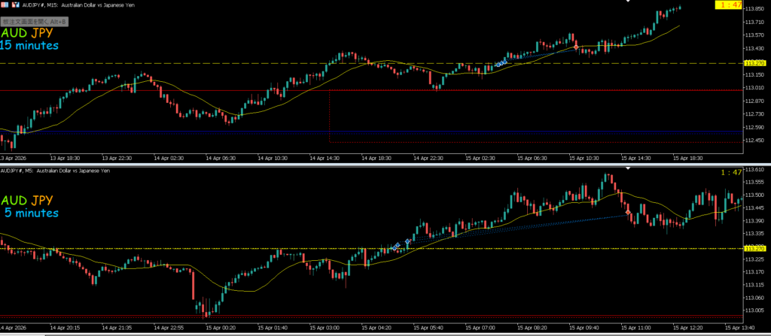This screenshot has width=771, height=336.
Task: Click the "15 minutes" label on top chart
Action: (29, 46)
